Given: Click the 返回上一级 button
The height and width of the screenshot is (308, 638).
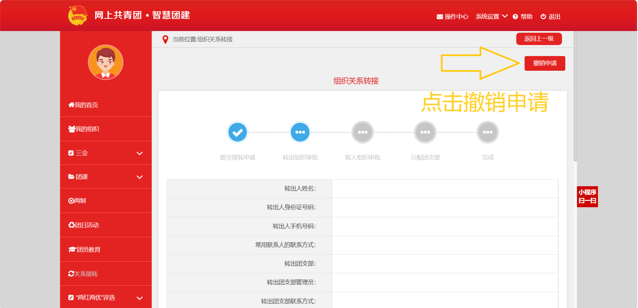Looking at the screenshot, I should tap(539, 39).
